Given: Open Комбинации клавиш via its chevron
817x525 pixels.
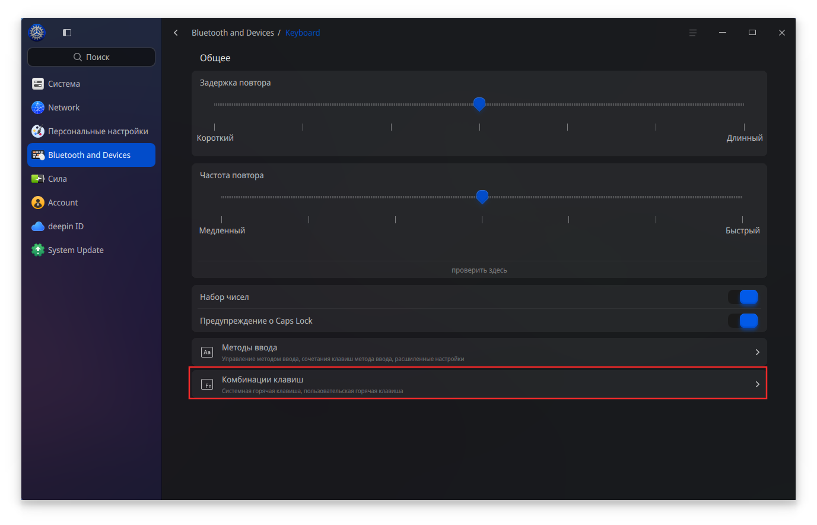Looking at the screenshot, I should tap(757, 384).
